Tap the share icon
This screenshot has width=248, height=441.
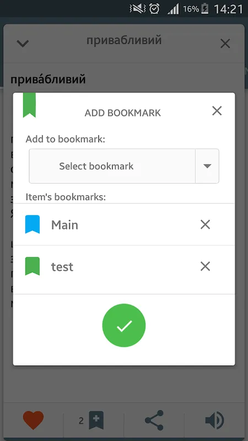[154, 420]
